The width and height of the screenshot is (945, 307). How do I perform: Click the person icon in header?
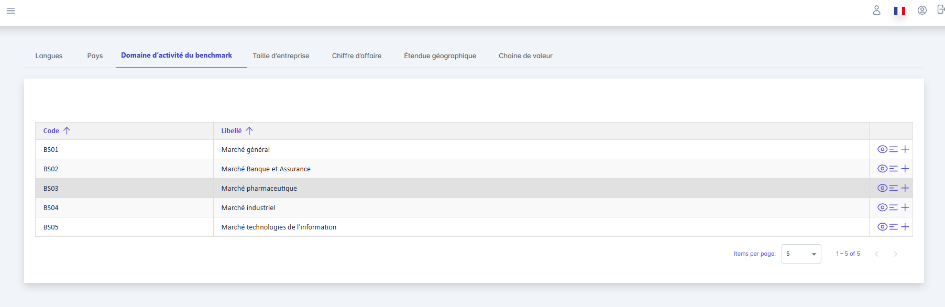(x=876, y=10)
